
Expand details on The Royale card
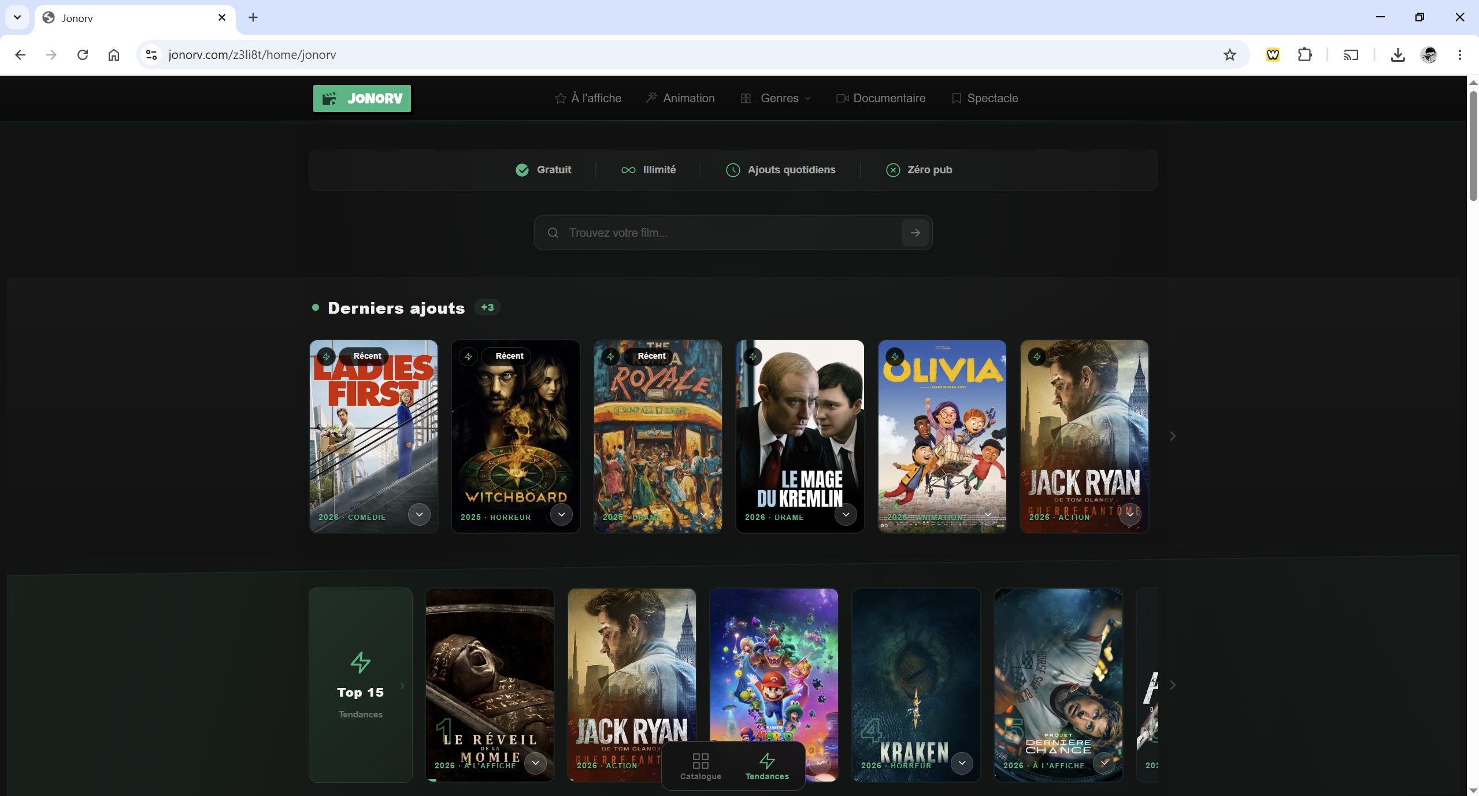coord(703,514)
